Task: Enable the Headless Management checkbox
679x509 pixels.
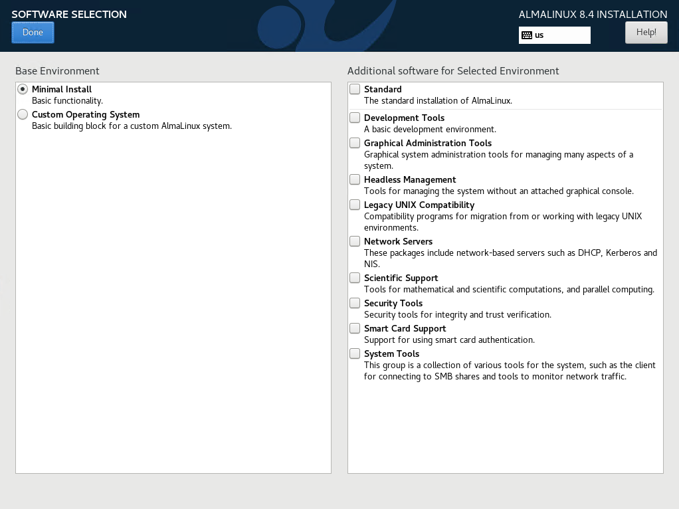Action: pyautogui.click(x=355, y=179)
